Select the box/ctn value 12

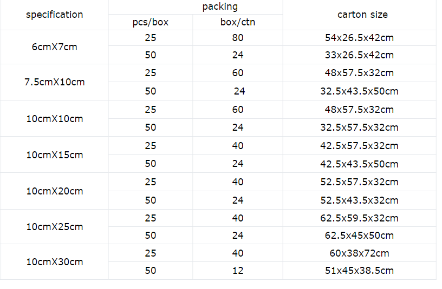tap(238, 271)
